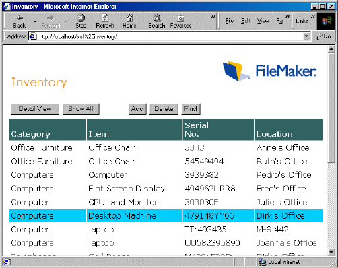The width and height of the screenshot is (338, 268).
Task: Click the Go button icon
Action: [x=324, y=36]
